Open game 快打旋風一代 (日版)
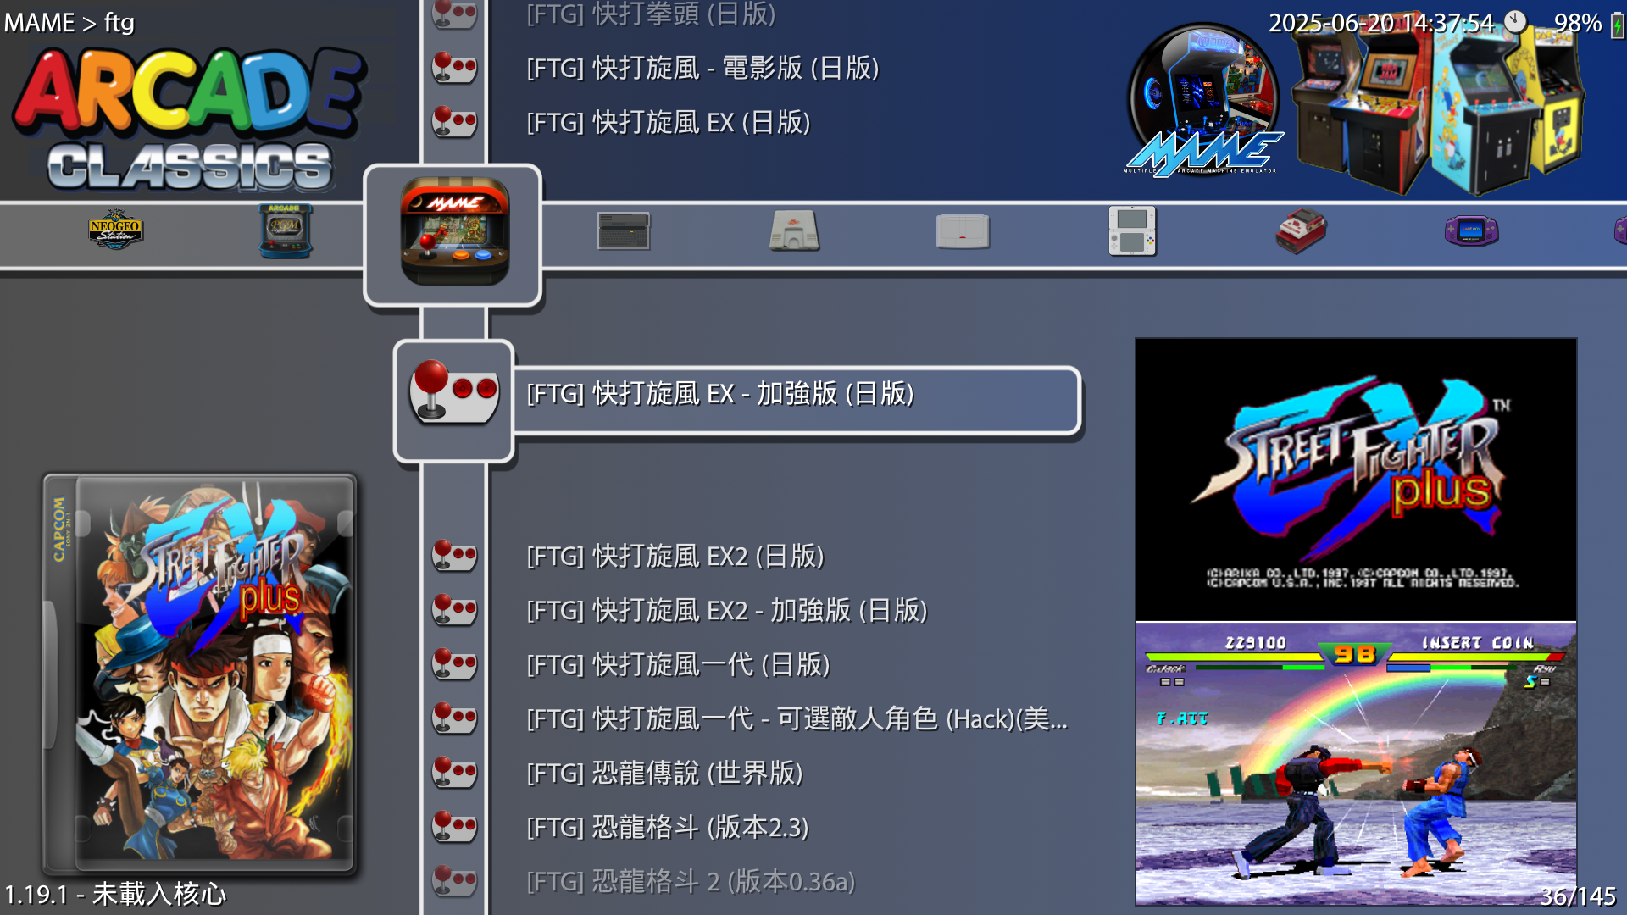Image resolution: width=1627 pixels, height=915 pixels. (678, 664)
